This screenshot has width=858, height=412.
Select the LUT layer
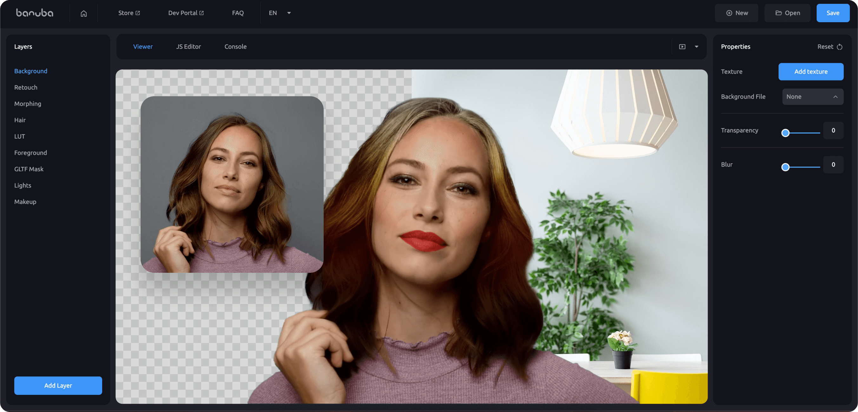click(19, 136)
